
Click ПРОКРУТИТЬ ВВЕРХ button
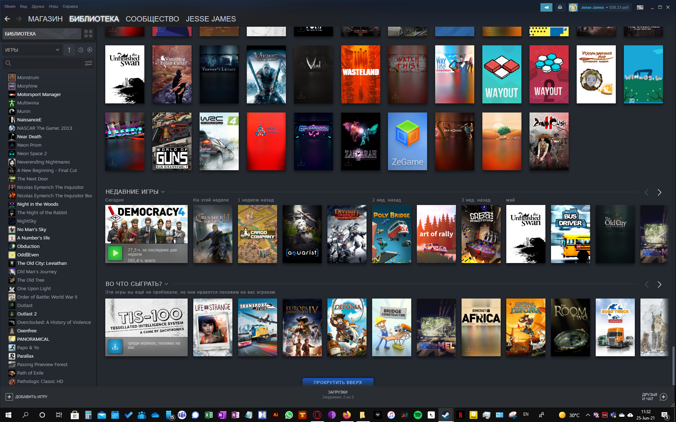tap(338, 382)
